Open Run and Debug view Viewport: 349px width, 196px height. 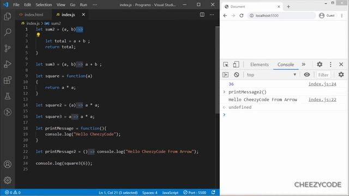click(7, 64)
